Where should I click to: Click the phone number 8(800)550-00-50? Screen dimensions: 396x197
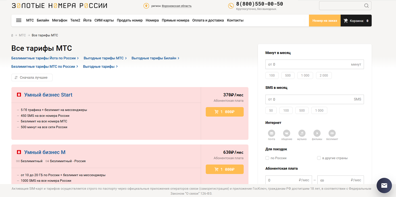click(x=260, y=4)
